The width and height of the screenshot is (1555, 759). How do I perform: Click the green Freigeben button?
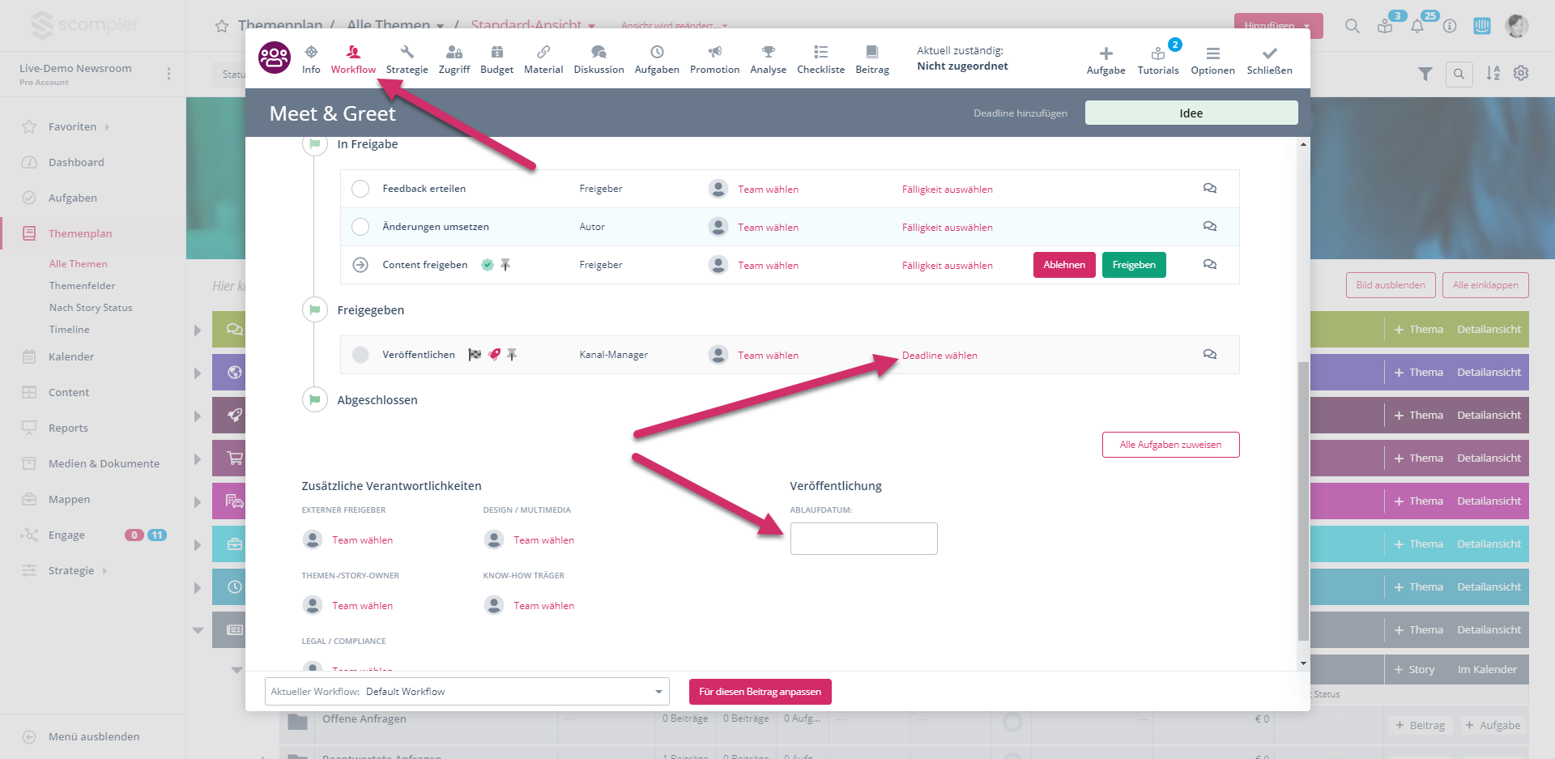coord(1133,265)
